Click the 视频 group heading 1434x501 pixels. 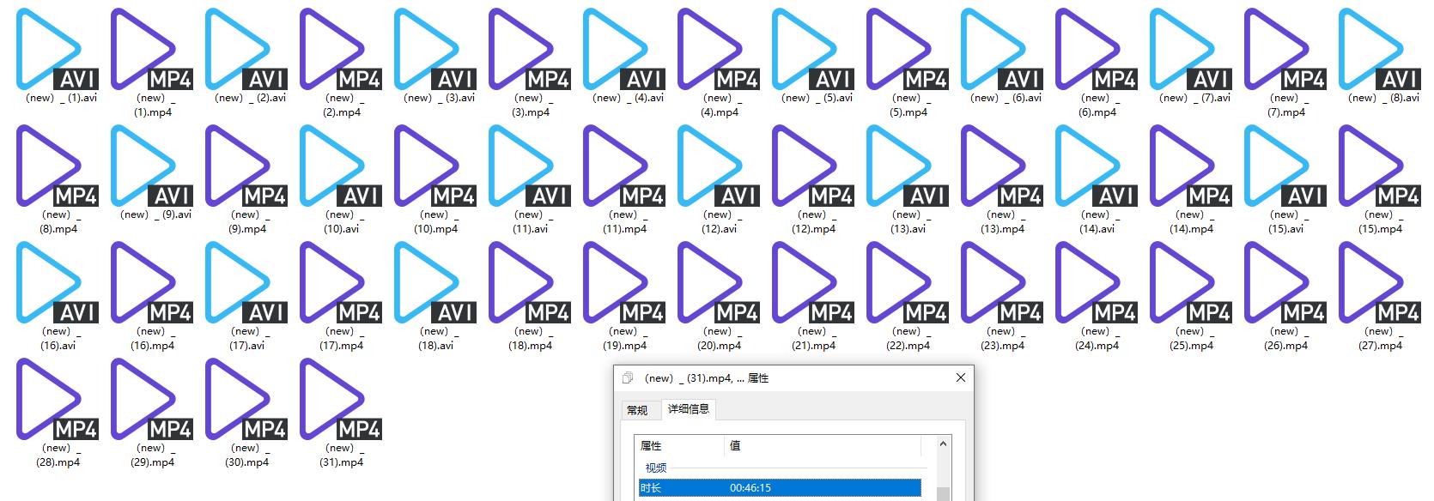click(656, 468)
